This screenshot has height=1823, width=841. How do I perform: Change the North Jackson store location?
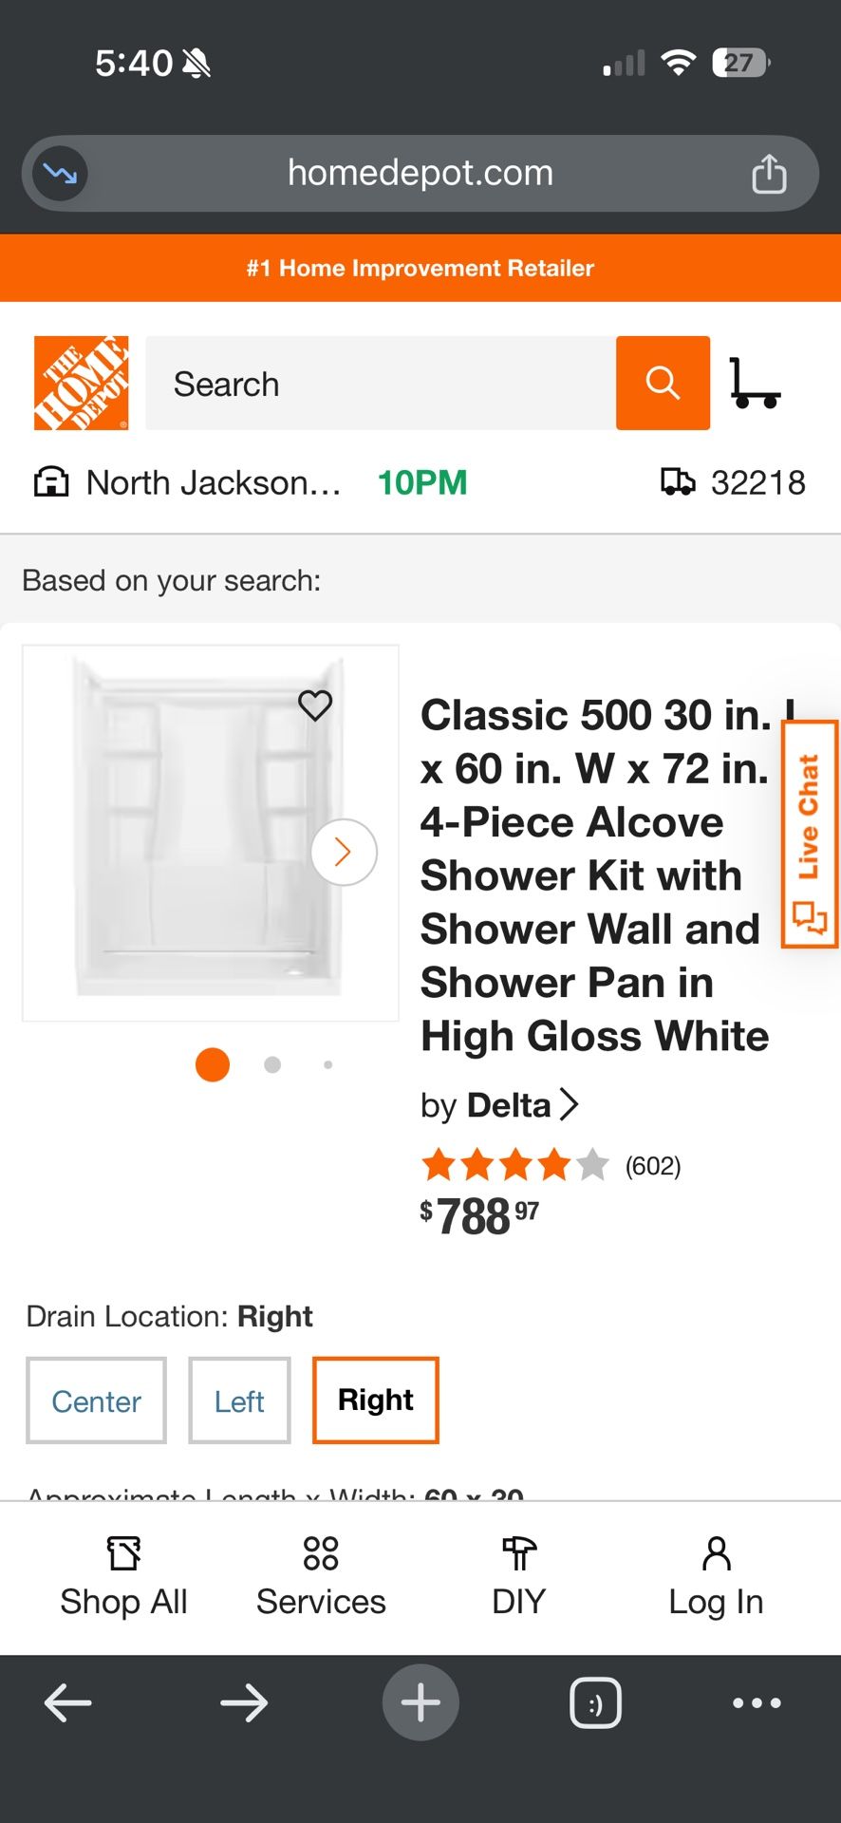click(190, 482)
